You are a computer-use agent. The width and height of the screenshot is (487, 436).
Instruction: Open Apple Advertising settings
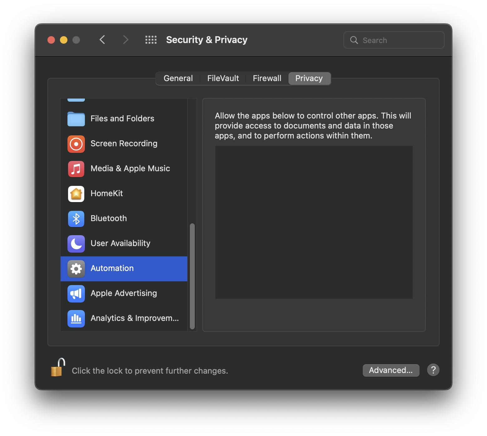[124, 293]
